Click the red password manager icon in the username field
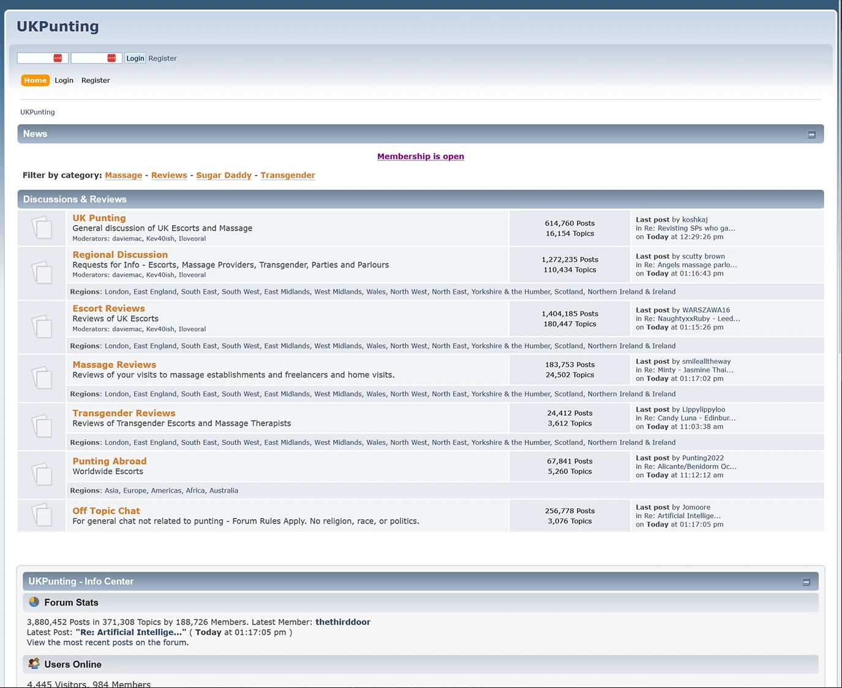 [58, 58]
